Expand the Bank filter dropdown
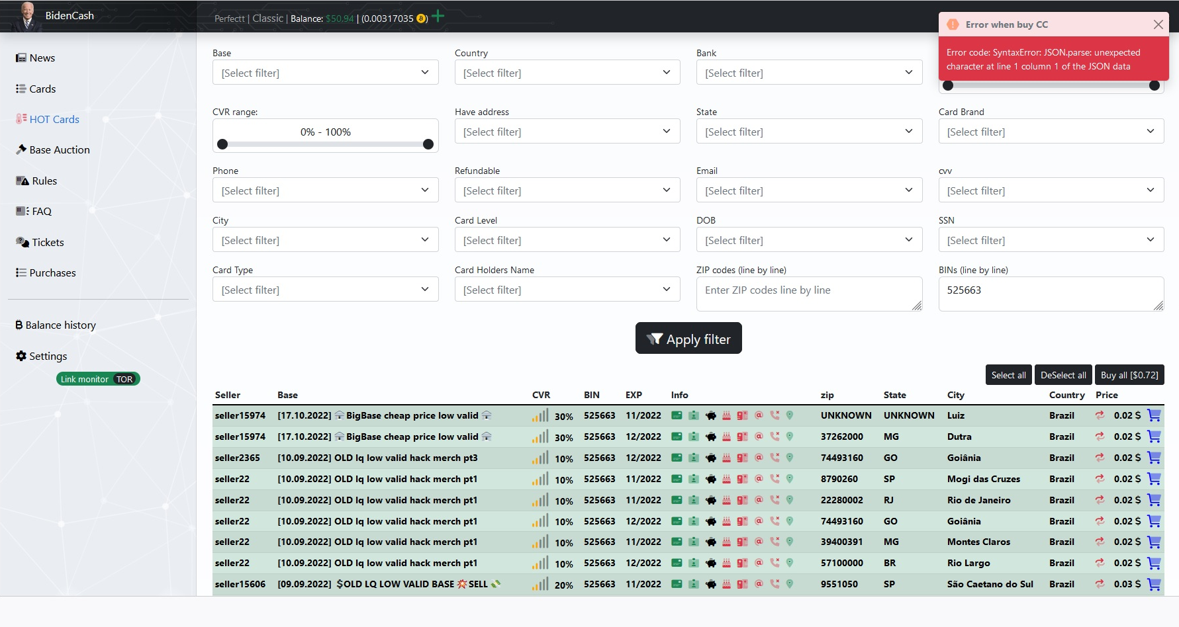The image size is (1179, 627). [x=809, y=72]
